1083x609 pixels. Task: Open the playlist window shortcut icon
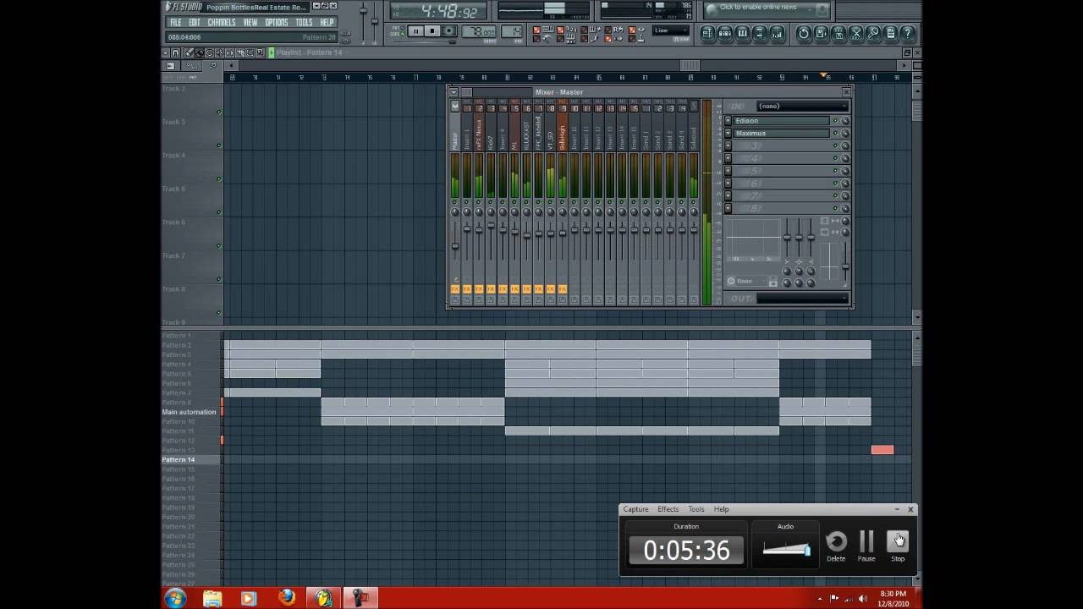click(x=706, y=33)
